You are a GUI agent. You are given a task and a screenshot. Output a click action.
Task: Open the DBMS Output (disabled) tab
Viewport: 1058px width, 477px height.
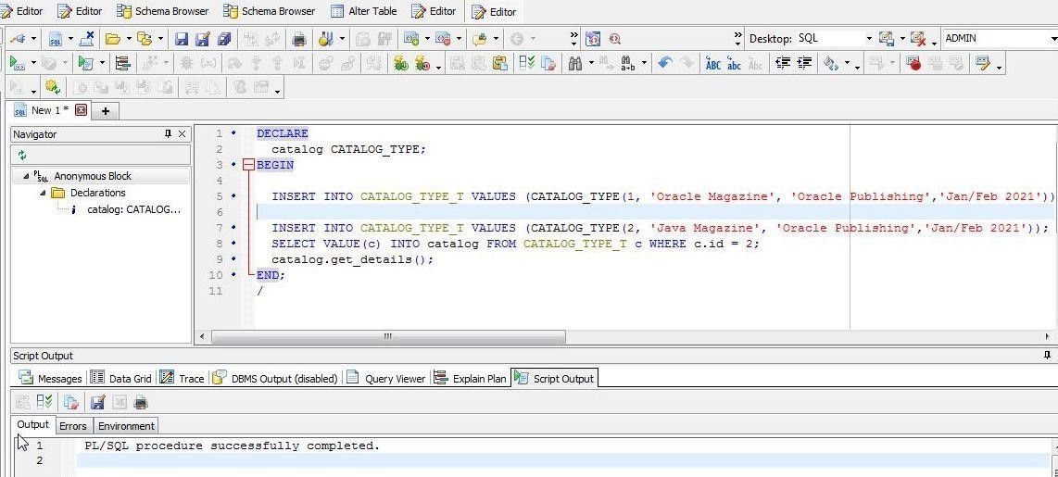[275, 379]
